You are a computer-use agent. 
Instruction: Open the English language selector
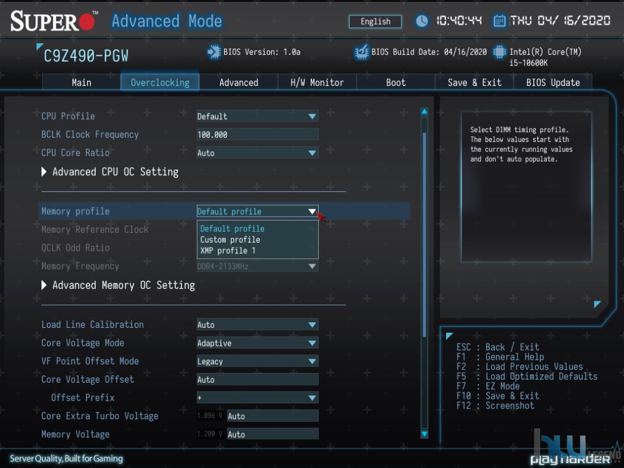click(375, 22)
